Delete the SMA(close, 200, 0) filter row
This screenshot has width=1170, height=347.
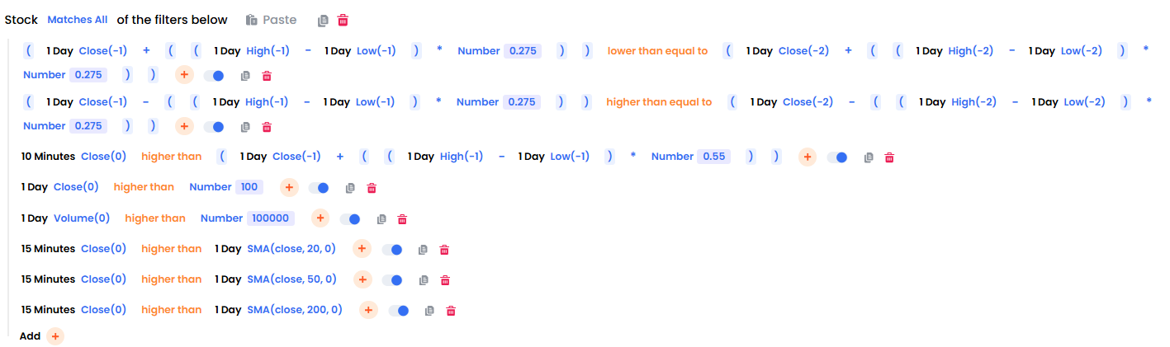(451, 311)
